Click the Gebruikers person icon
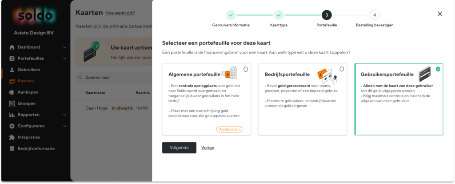455x184 pixels. [x=12, y=69]
